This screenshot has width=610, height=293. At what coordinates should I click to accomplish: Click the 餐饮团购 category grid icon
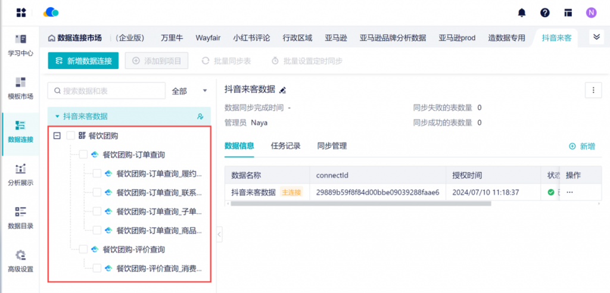click(x=82, y=135)
